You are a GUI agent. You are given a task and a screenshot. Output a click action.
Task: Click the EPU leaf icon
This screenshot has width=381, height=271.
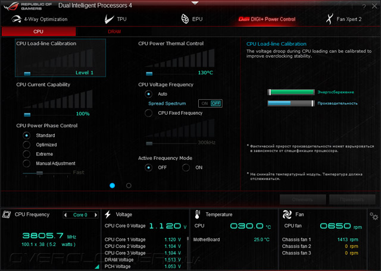185,19
